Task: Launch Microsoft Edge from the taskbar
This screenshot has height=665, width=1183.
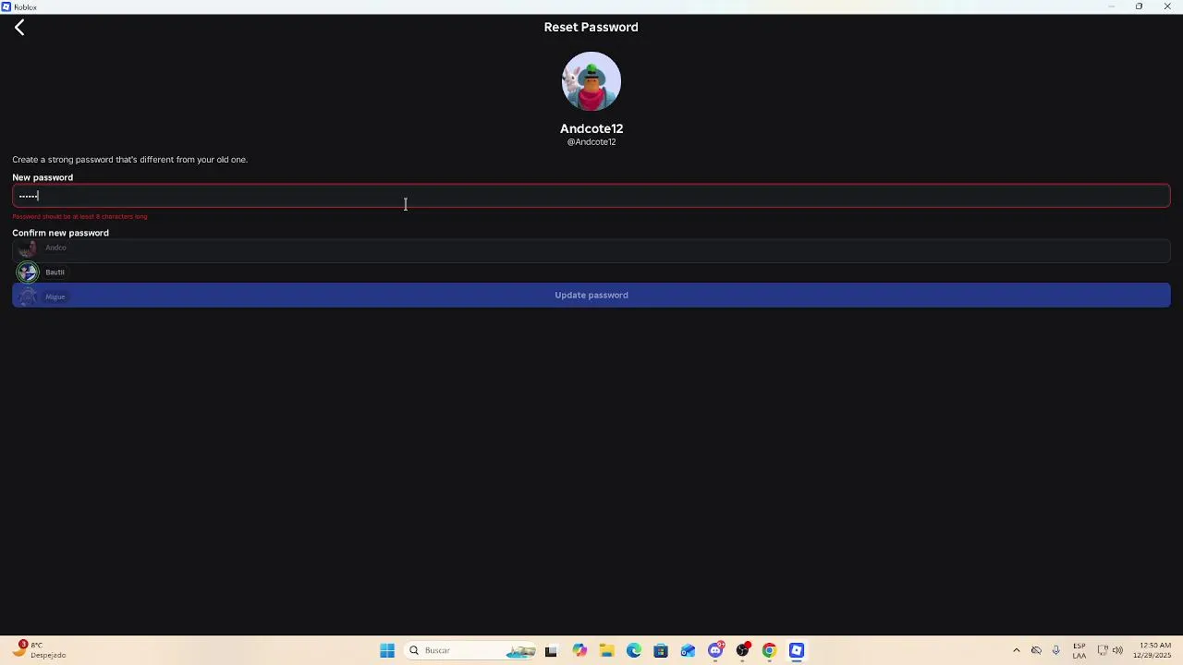Action: (x=634, y=651)
